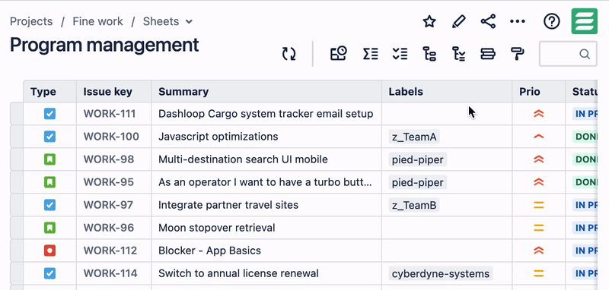609x290 pixels.
Task: Click the hierarchy tree toolbar icon
Action: click(x=429, y=54)
